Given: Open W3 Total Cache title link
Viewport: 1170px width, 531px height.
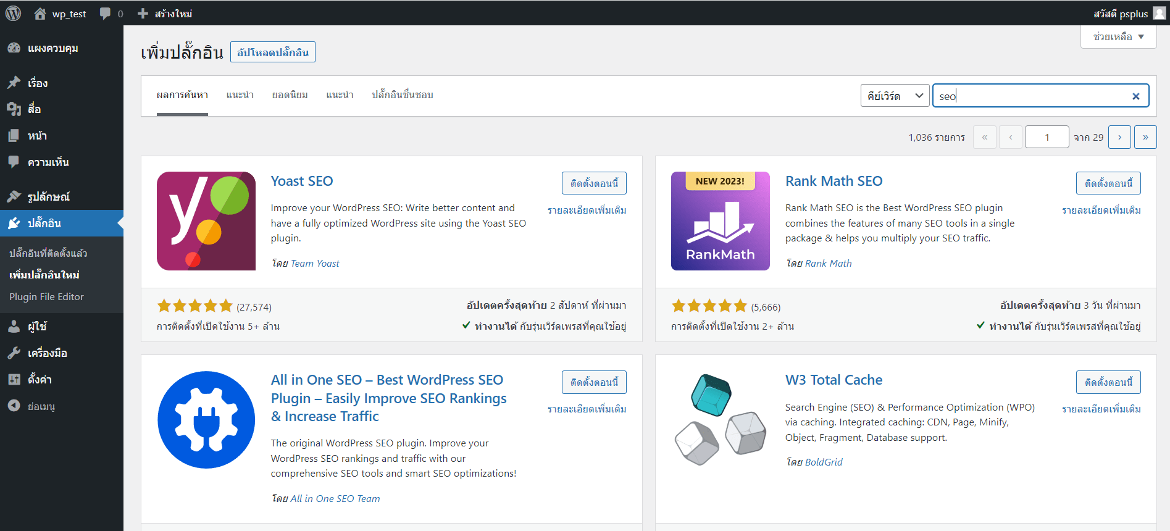Looking at the screenshot, I should pos(834,380).
